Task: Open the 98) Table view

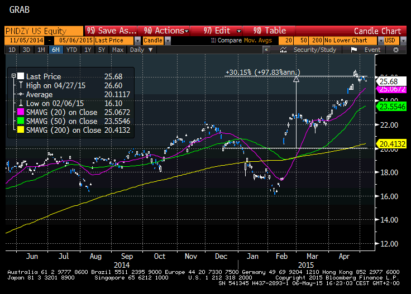Action: coord(269,31)
